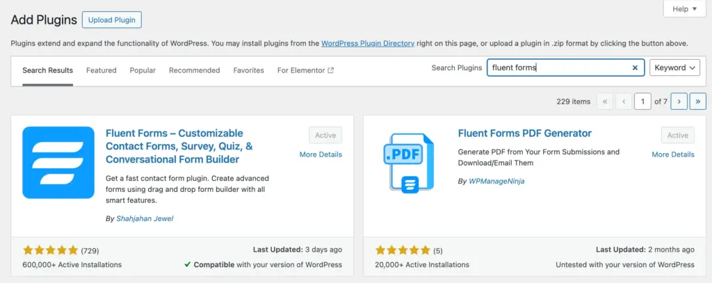Click the Add Plugins page heading

pos(44,20)
